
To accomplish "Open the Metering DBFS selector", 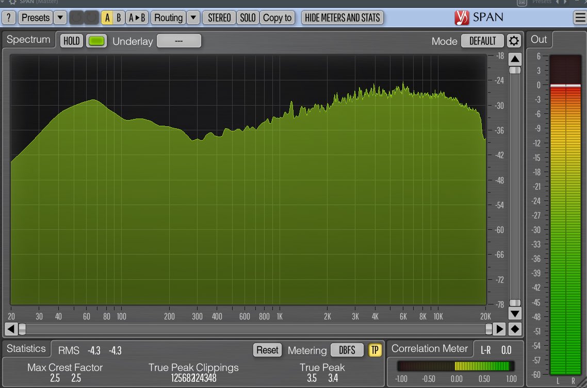I will click(x=347, y=350).
